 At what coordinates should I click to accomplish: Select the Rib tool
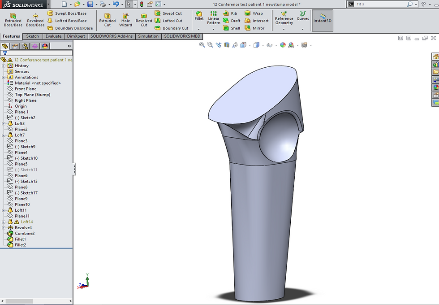tap(230, 13)
